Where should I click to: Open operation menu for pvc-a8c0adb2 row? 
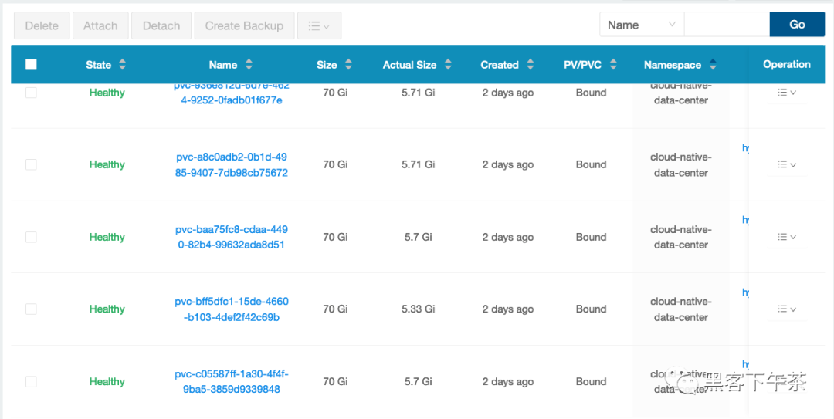click(787, 165)
